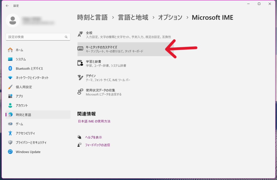Select ネットワークとインターネット label
Screen dimensions: 277x180
tap(32, 78)
